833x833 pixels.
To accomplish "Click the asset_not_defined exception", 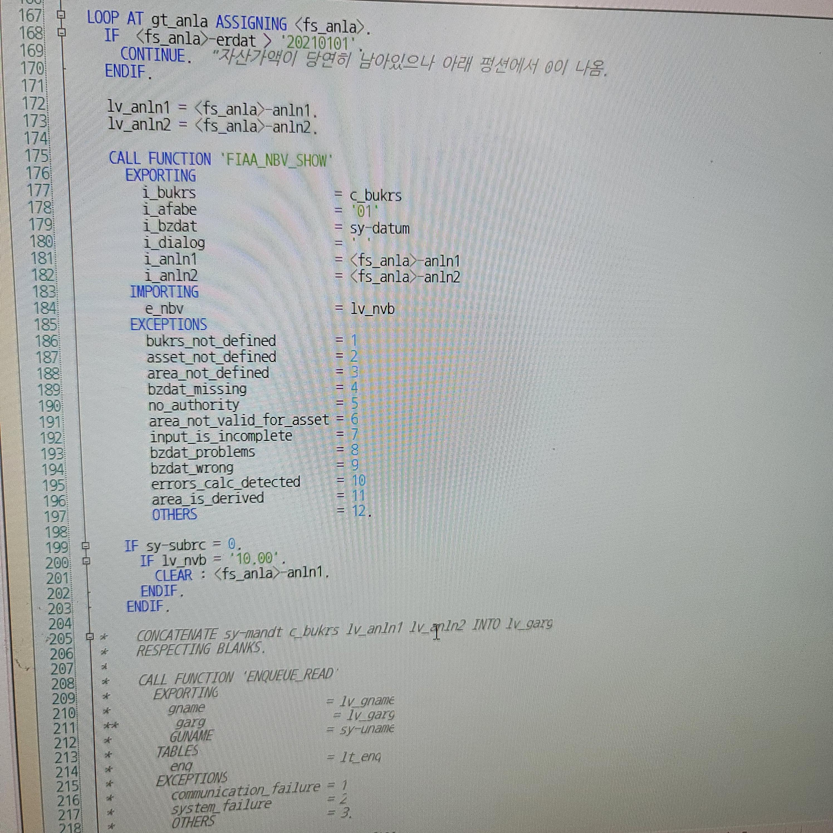I will click(211, 357).
